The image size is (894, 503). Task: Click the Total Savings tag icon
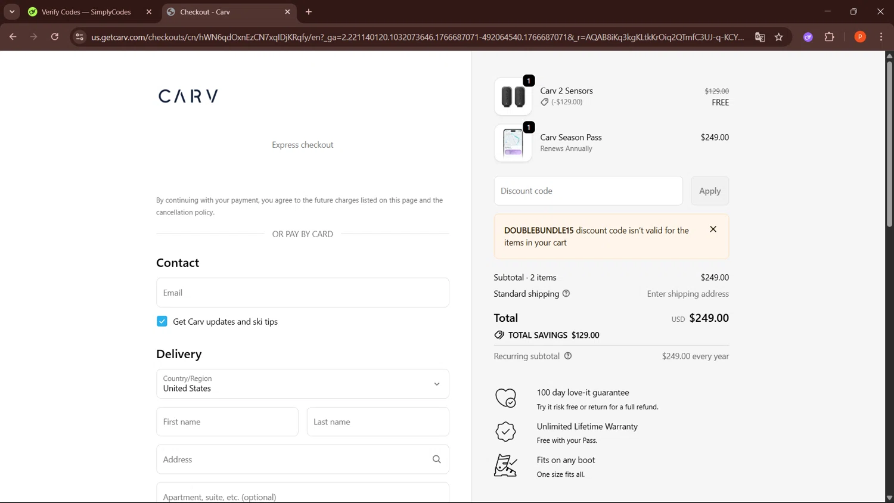[499, 335]
